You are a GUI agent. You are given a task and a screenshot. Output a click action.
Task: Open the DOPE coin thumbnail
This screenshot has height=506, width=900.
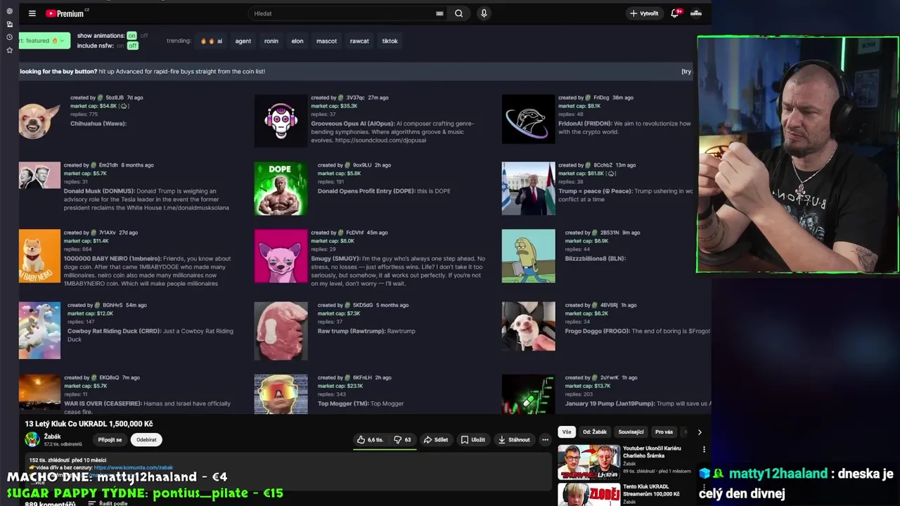pos(281,188)
